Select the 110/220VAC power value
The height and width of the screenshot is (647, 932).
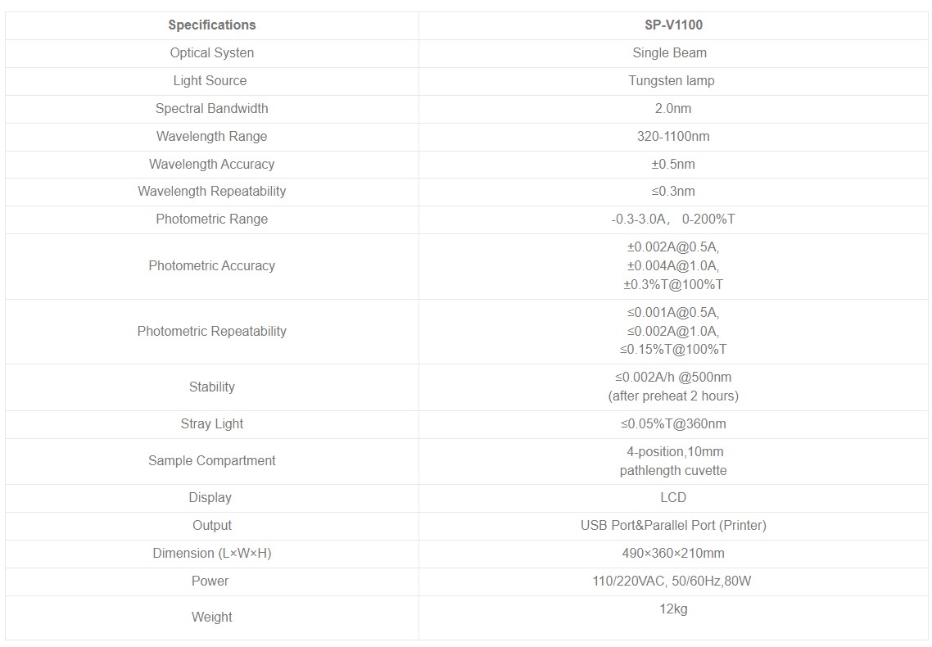tap(672, 581)
